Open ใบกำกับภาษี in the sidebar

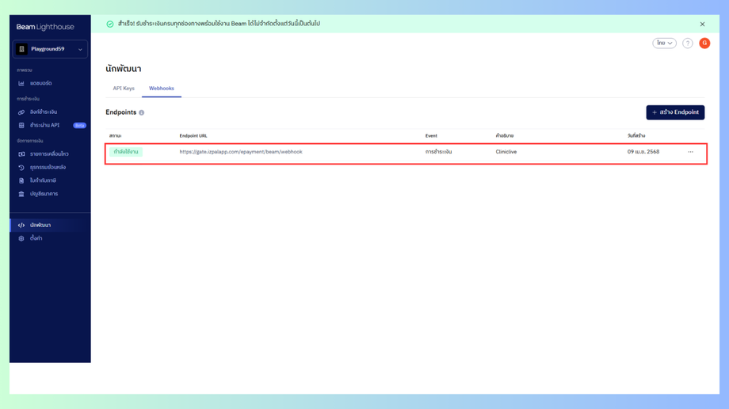(43, 180)
